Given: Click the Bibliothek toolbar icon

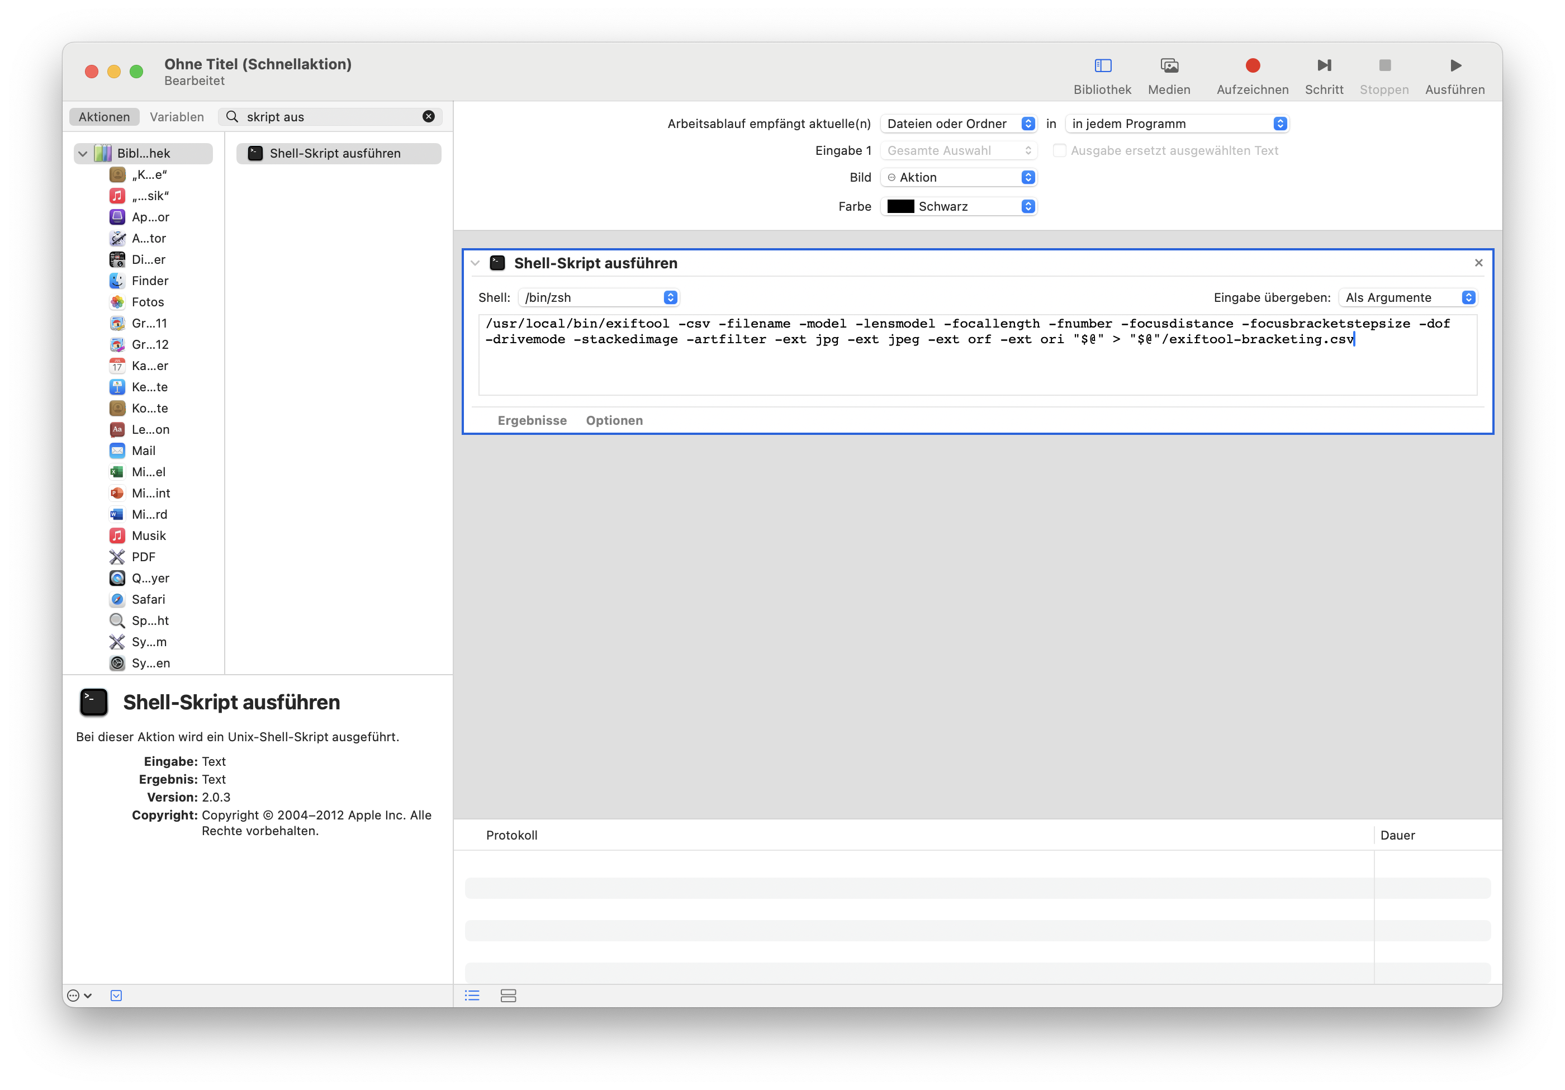Looking at the screenshot, I should coord(1102,66).
